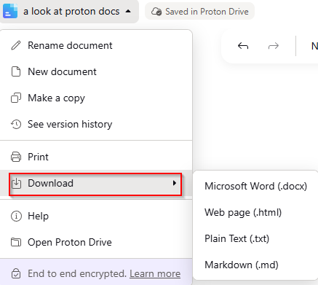Click the blank page icon beside New document
Image resolution: width=318 pixels, height=285 pixels.
16,71
